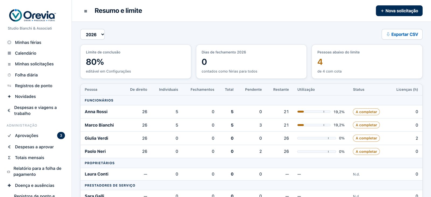Click the sigma icon beside Totais mensais
The height and width of the screenshot is (197, 431).
pyautogui.click(x=9, y=158)
